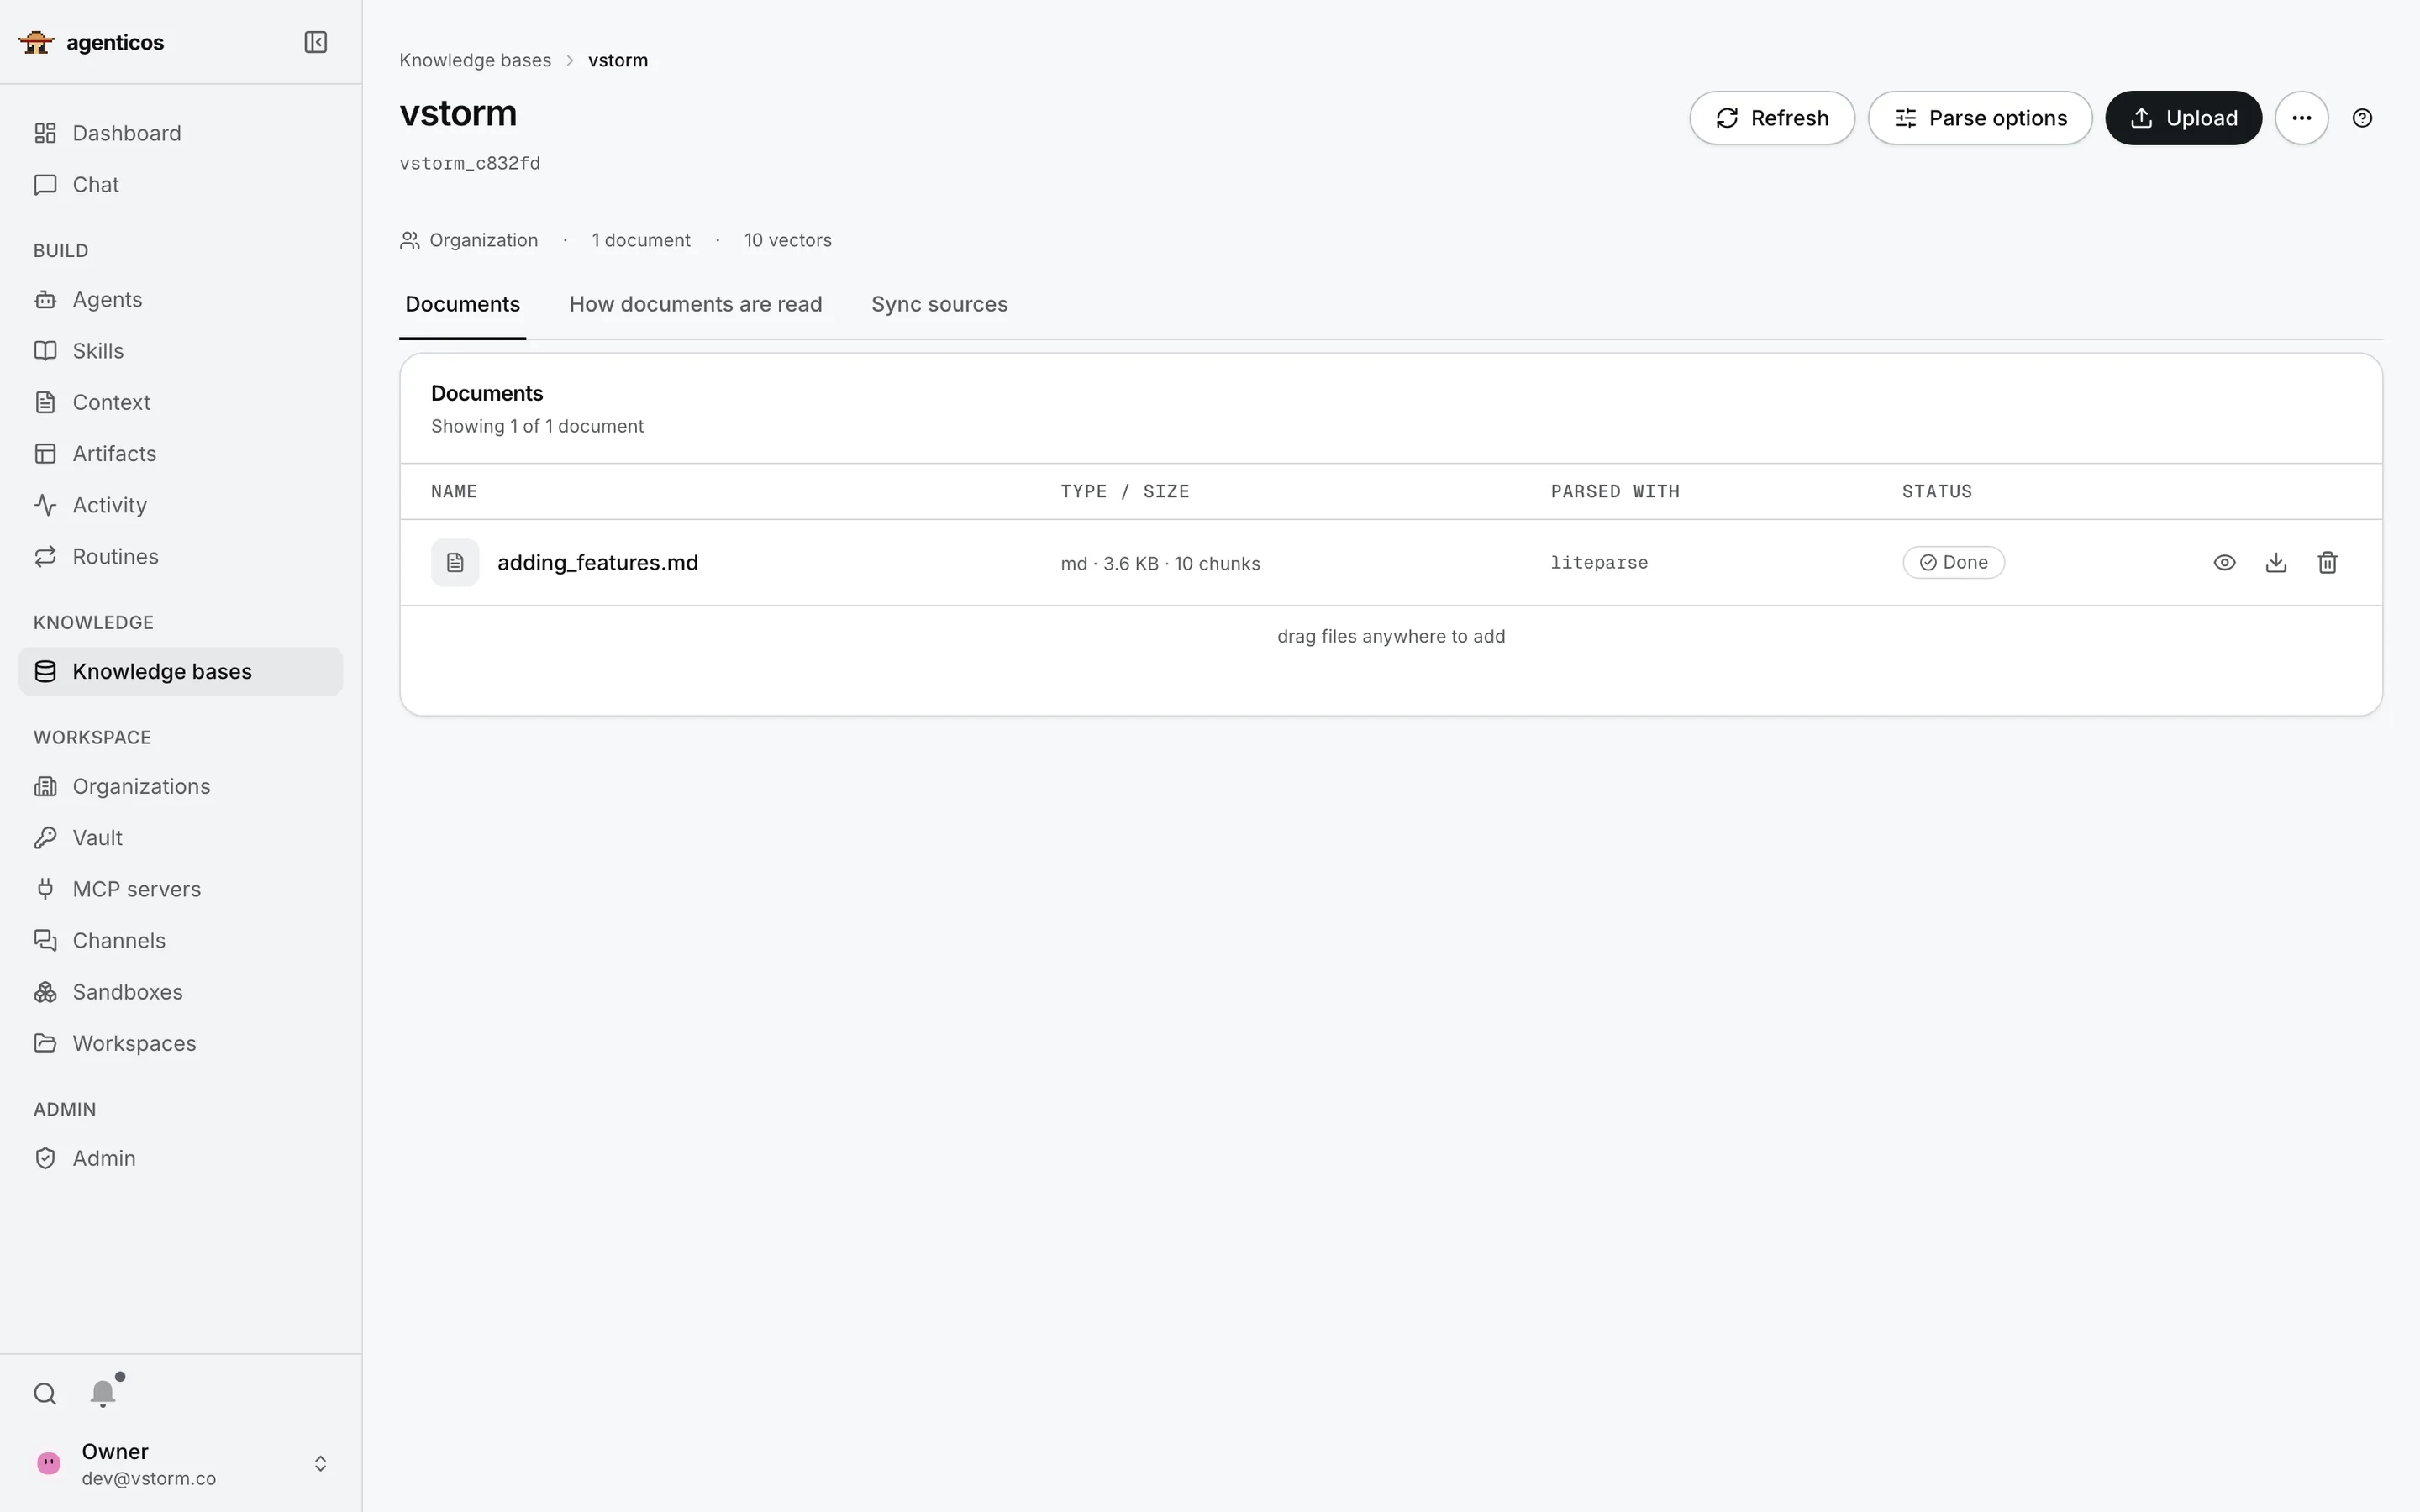Click the vstorm breadcrumb item
The width and height of the screenshot is (2420, 1512).
[x=618, y=60]
